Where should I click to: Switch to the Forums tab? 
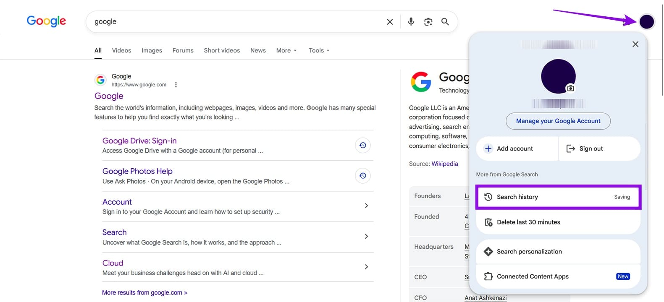(183, 50)
